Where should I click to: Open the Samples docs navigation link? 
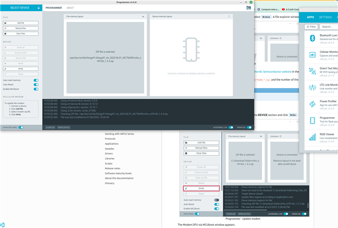tap(109, 149)
